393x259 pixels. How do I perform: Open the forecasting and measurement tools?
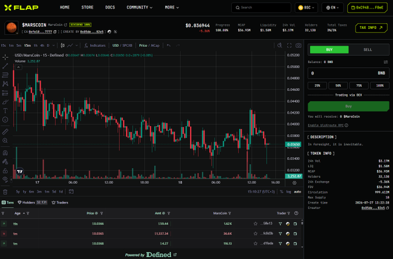click(5, 92)
